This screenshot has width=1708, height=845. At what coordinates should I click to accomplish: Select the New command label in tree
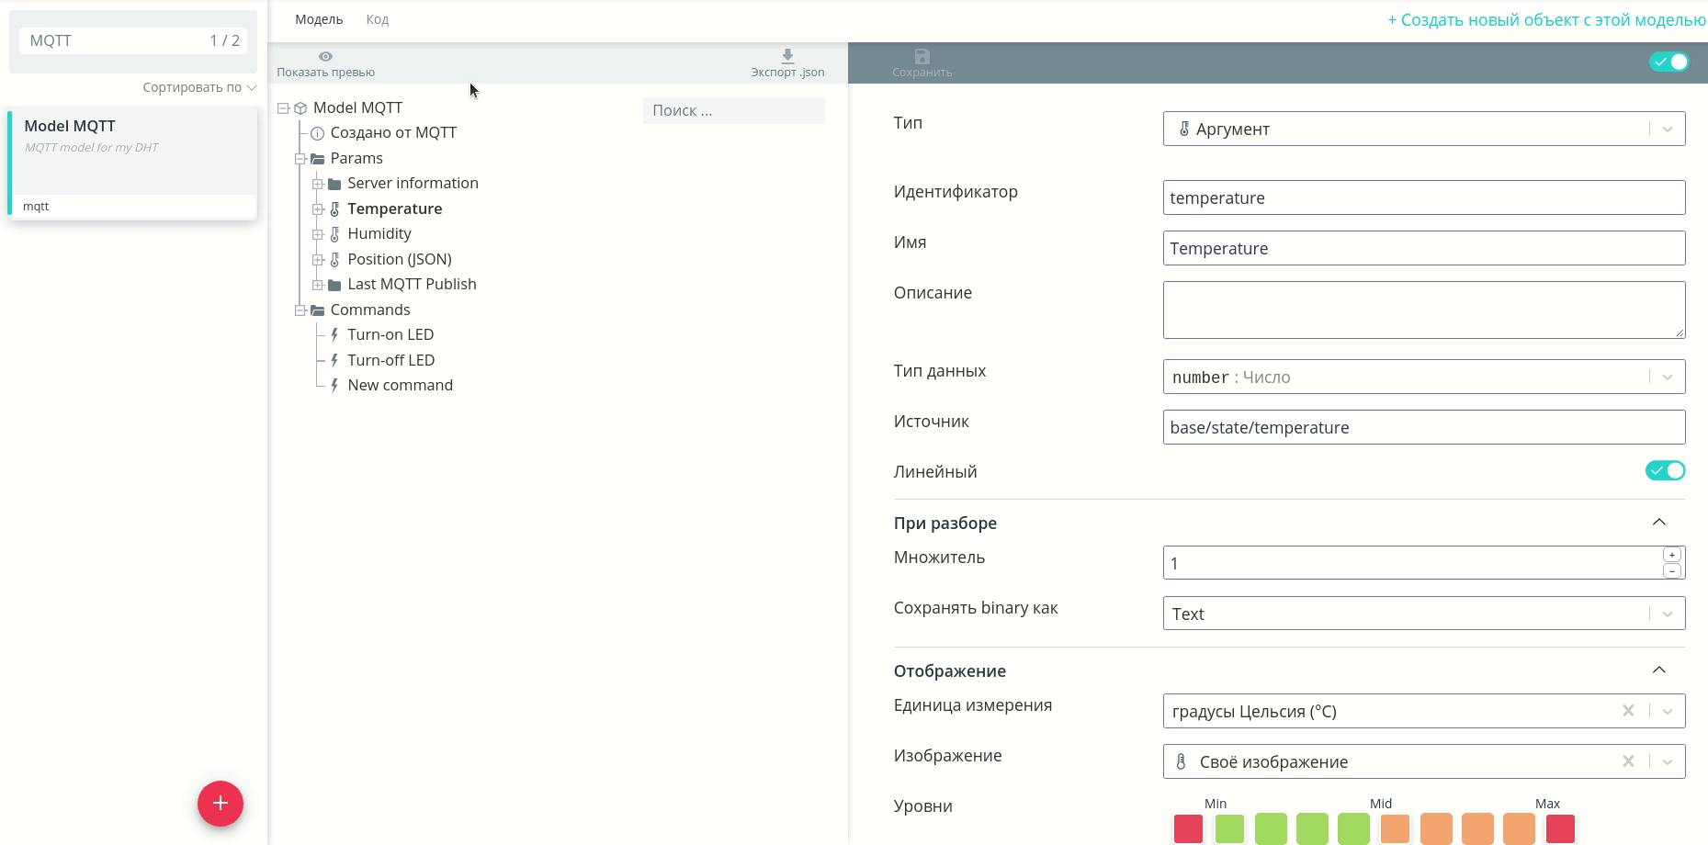[x=400, y=386]
